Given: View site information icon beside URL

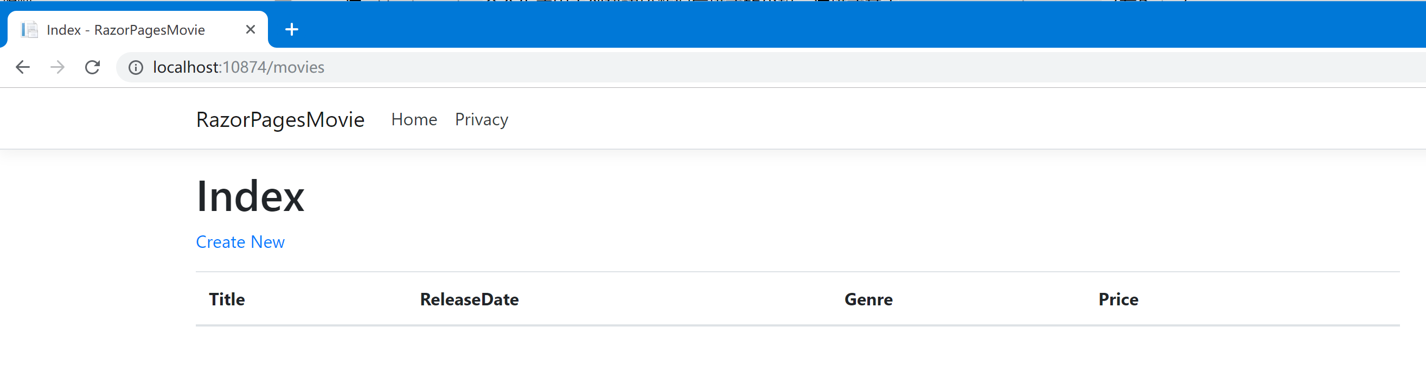Looking at the screenshot, I should point(136,67).
